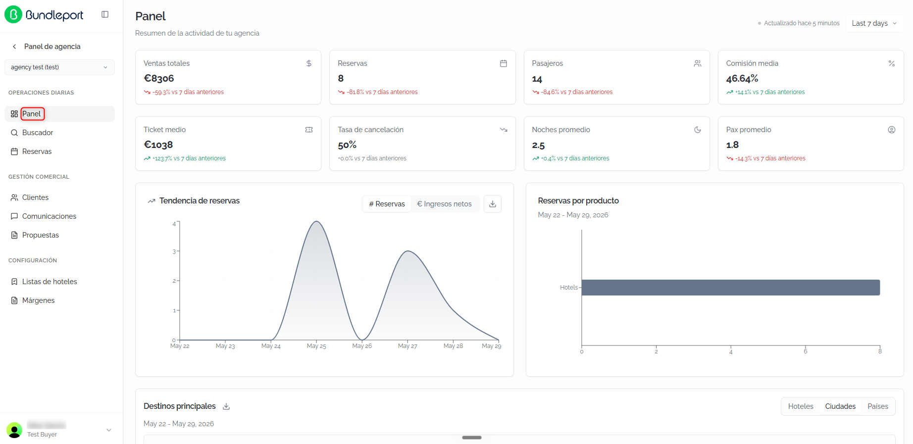Click the user icon on Pax promedio card
Viewport: 913px width, 444px height.
tap(892, 130)
